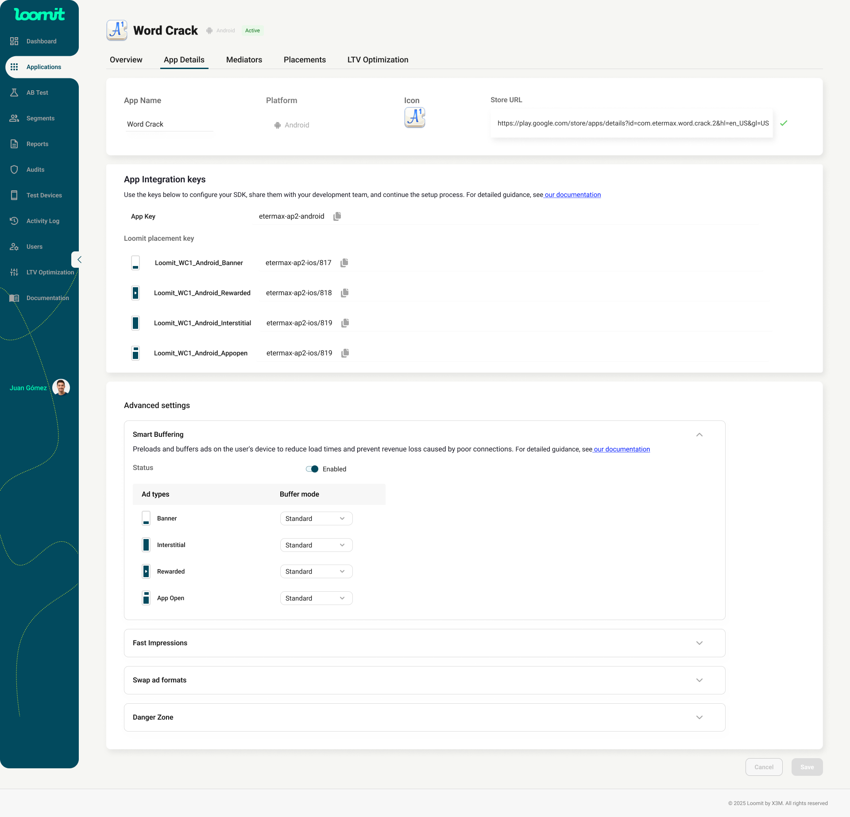
Task: Expand the Danger Zone section
Action: (699, 717)
